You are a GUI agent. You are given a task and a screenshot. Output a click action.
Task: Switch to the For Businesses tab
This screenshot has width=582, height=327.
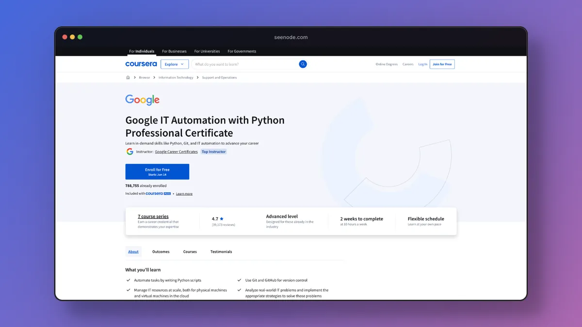tap(174, 51)
